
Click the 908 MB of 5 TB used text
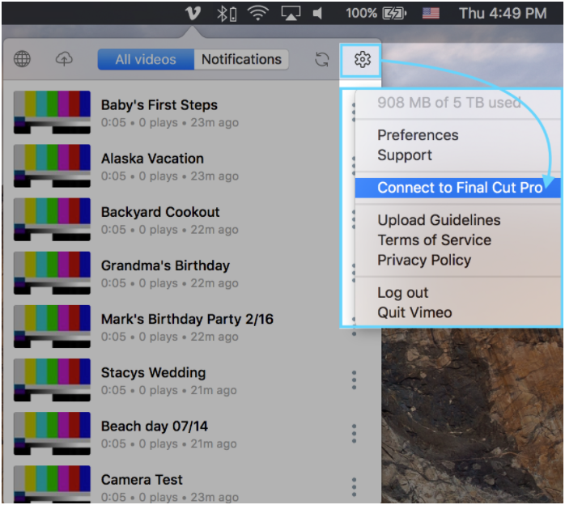(449, 103)
